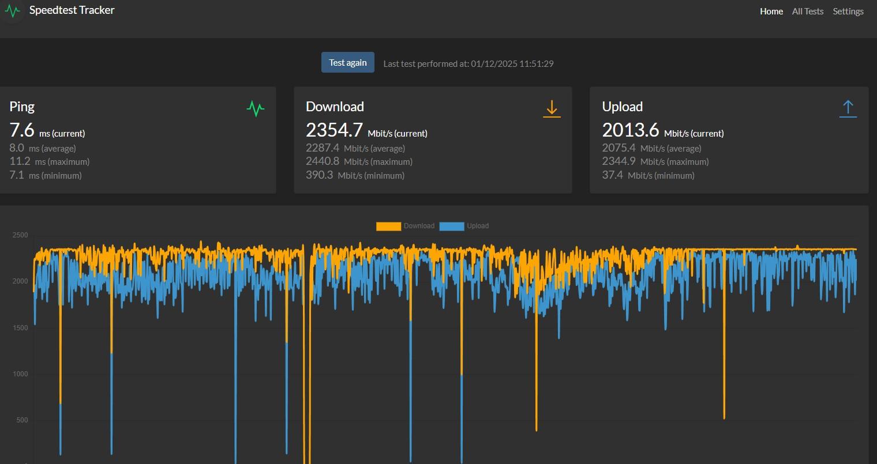The width and height of the screenshot is (877, 464).
Task: Open the All Tests page
Action: [807, 12]
